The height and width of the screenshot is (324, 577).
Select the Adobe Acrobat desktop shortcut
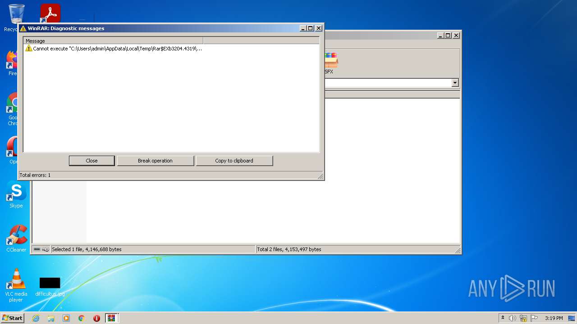[50, 13]
